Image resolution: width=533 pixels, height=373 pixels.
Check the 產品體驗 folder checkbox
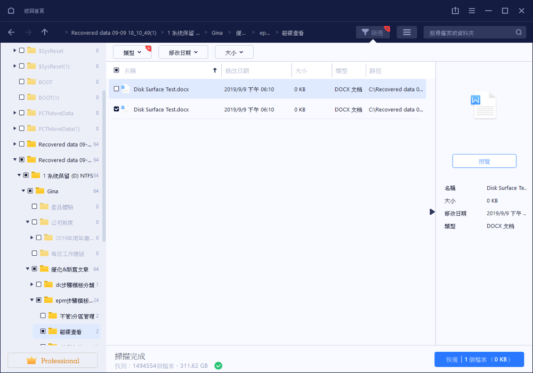pos(34,206)
